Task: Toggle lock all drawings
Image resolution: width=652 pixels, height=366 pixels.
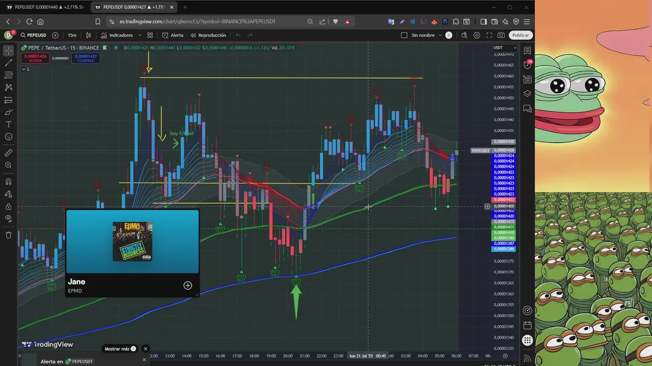Action: coord(8,206)
